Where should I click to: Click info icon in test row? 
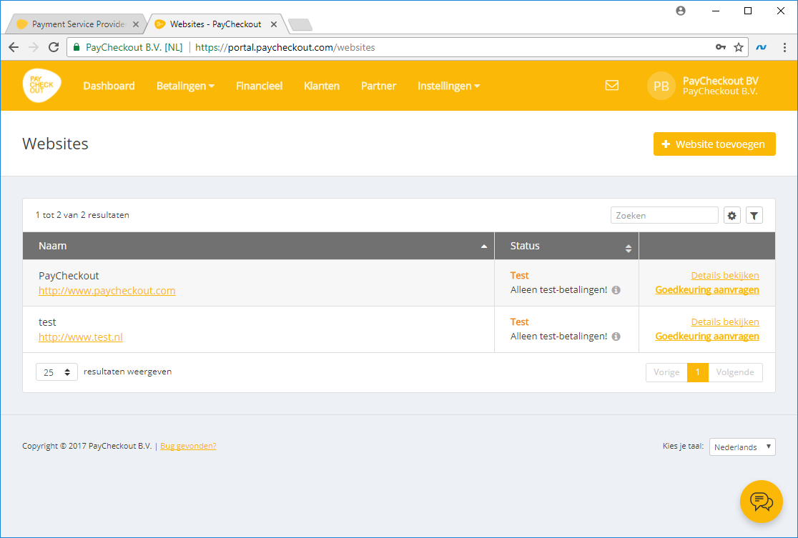pyautogui.click(x=616, y=337)
